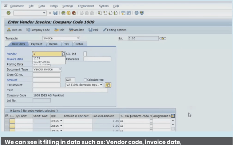Click the Simulate button
Screen dimensions: 233x145
(x=76, y=30)
